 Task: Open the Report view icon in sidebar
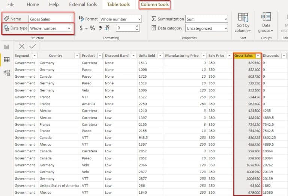[x=7, y=47]
